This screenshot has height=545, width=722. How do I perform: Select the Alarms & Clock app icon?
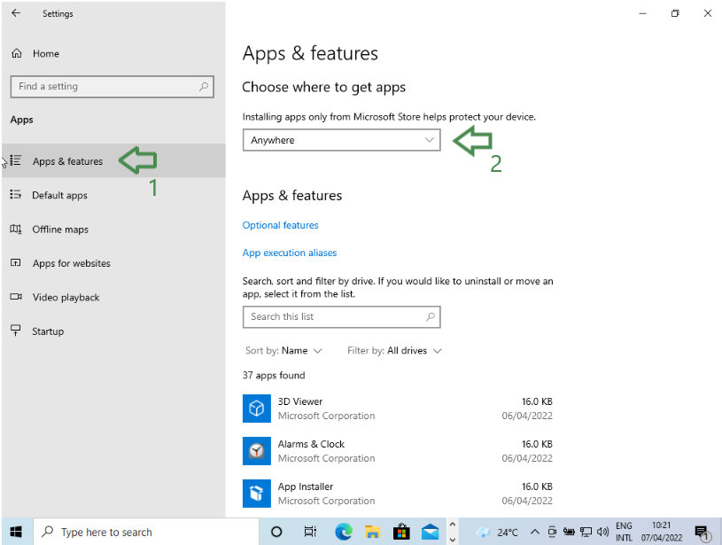click(x=257, y=450)
